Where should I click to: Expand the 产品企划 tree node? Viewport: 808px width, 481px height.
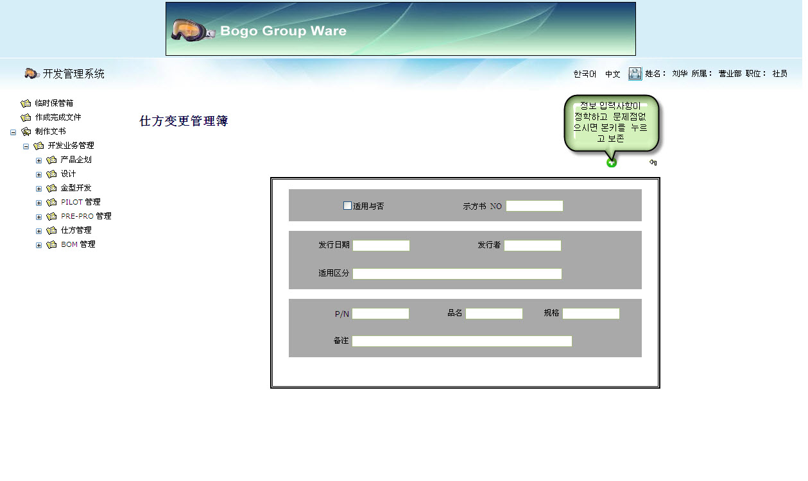tap(39, 160)
